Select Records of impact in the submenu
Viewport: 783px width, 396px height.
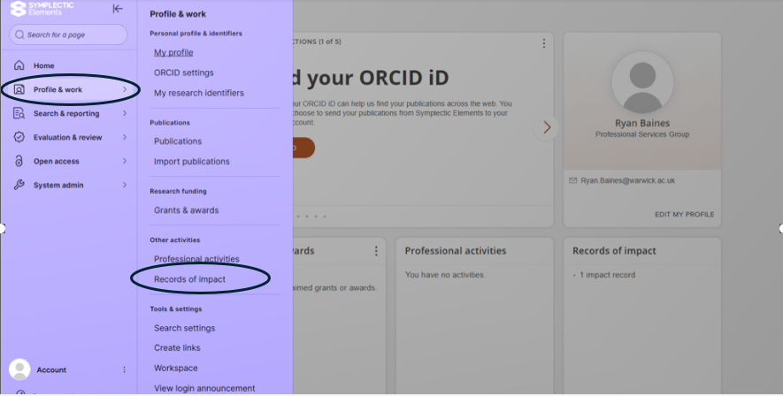pos(189,279)
